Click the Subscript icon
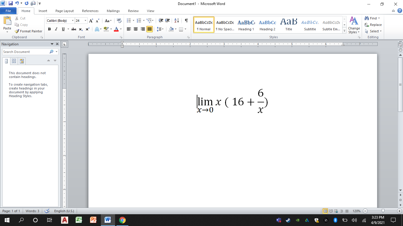The width and height of the screenshot is (403, 226). 81,29
